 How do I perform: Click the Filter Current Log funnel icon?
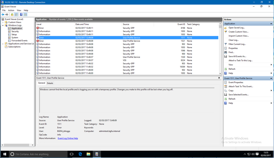pos(226,44)
